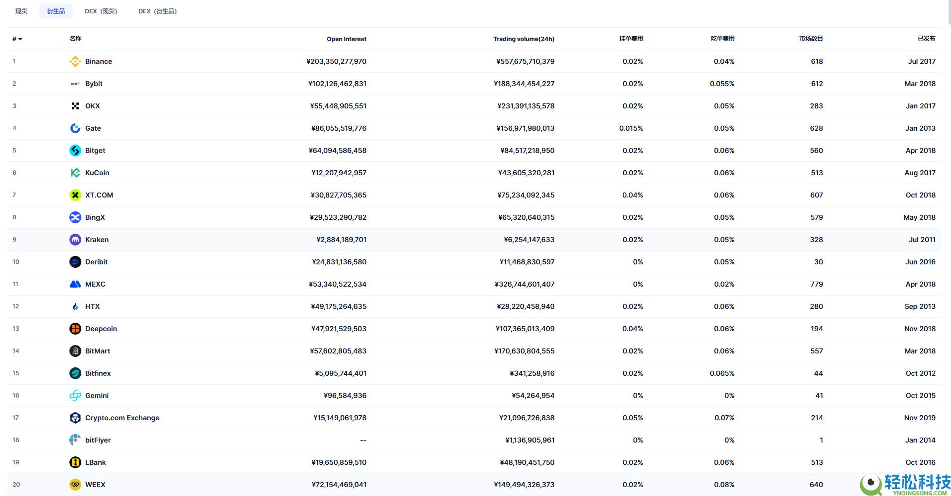Click the KuCoin logo icon
This screenshot has width=951, height=496.
click(75, 173)
